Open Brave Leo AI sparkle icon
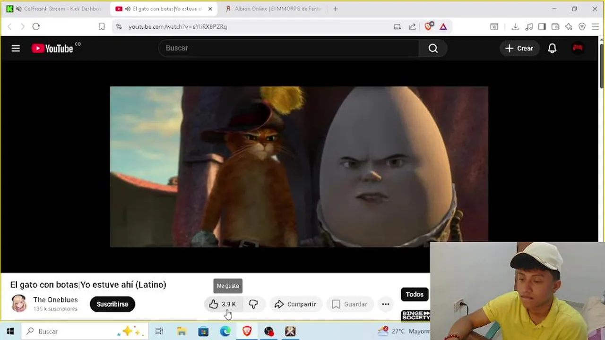605x340 pixels. (569, 27)
